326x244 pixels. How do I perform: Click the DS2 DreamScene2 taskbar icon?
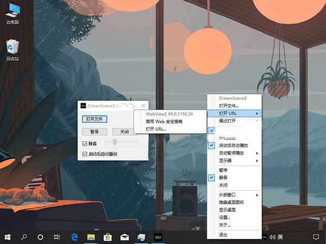point(158,237)
